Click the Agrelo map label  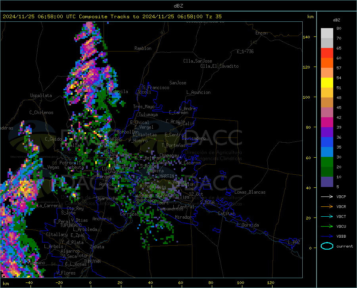click(106, 184)
